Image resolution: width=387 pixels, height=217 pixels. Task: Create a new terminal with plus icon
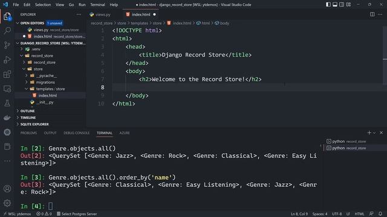click(369, 133)
